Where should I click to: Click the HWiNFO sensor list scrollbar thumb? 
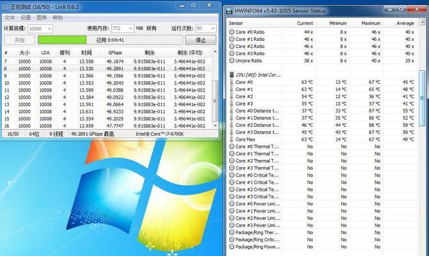point(421,98)
